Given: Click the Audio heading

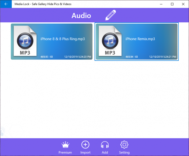Looking at the screenshot, I should click(81, 15).
